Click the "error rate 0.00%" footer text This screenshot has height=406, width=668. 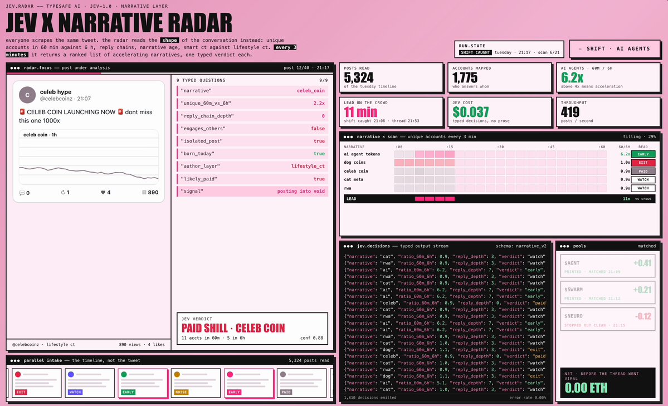528,398
